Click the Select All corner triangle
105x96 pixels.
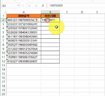(5, 12)
